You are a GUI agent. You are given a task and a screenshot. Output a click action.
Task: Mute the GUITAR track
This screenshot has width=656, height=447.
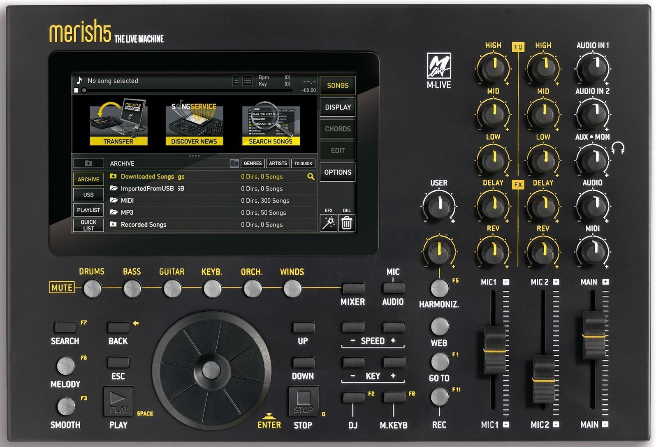click(x=172, y=288)
